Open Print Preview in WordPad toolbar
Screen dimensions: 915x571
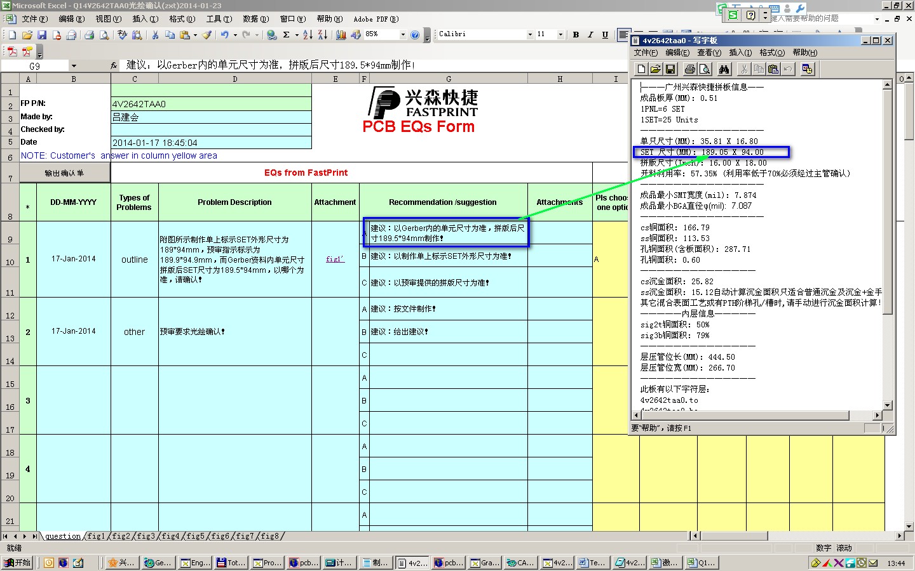(704, 69)
